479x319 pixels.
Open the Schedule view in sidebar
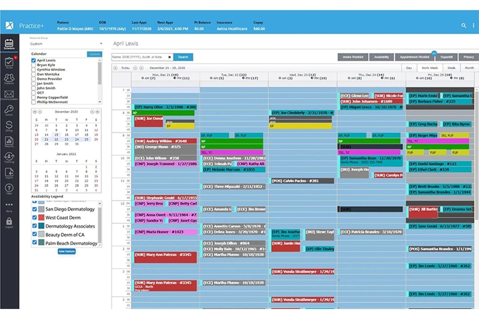coord(9,44)
